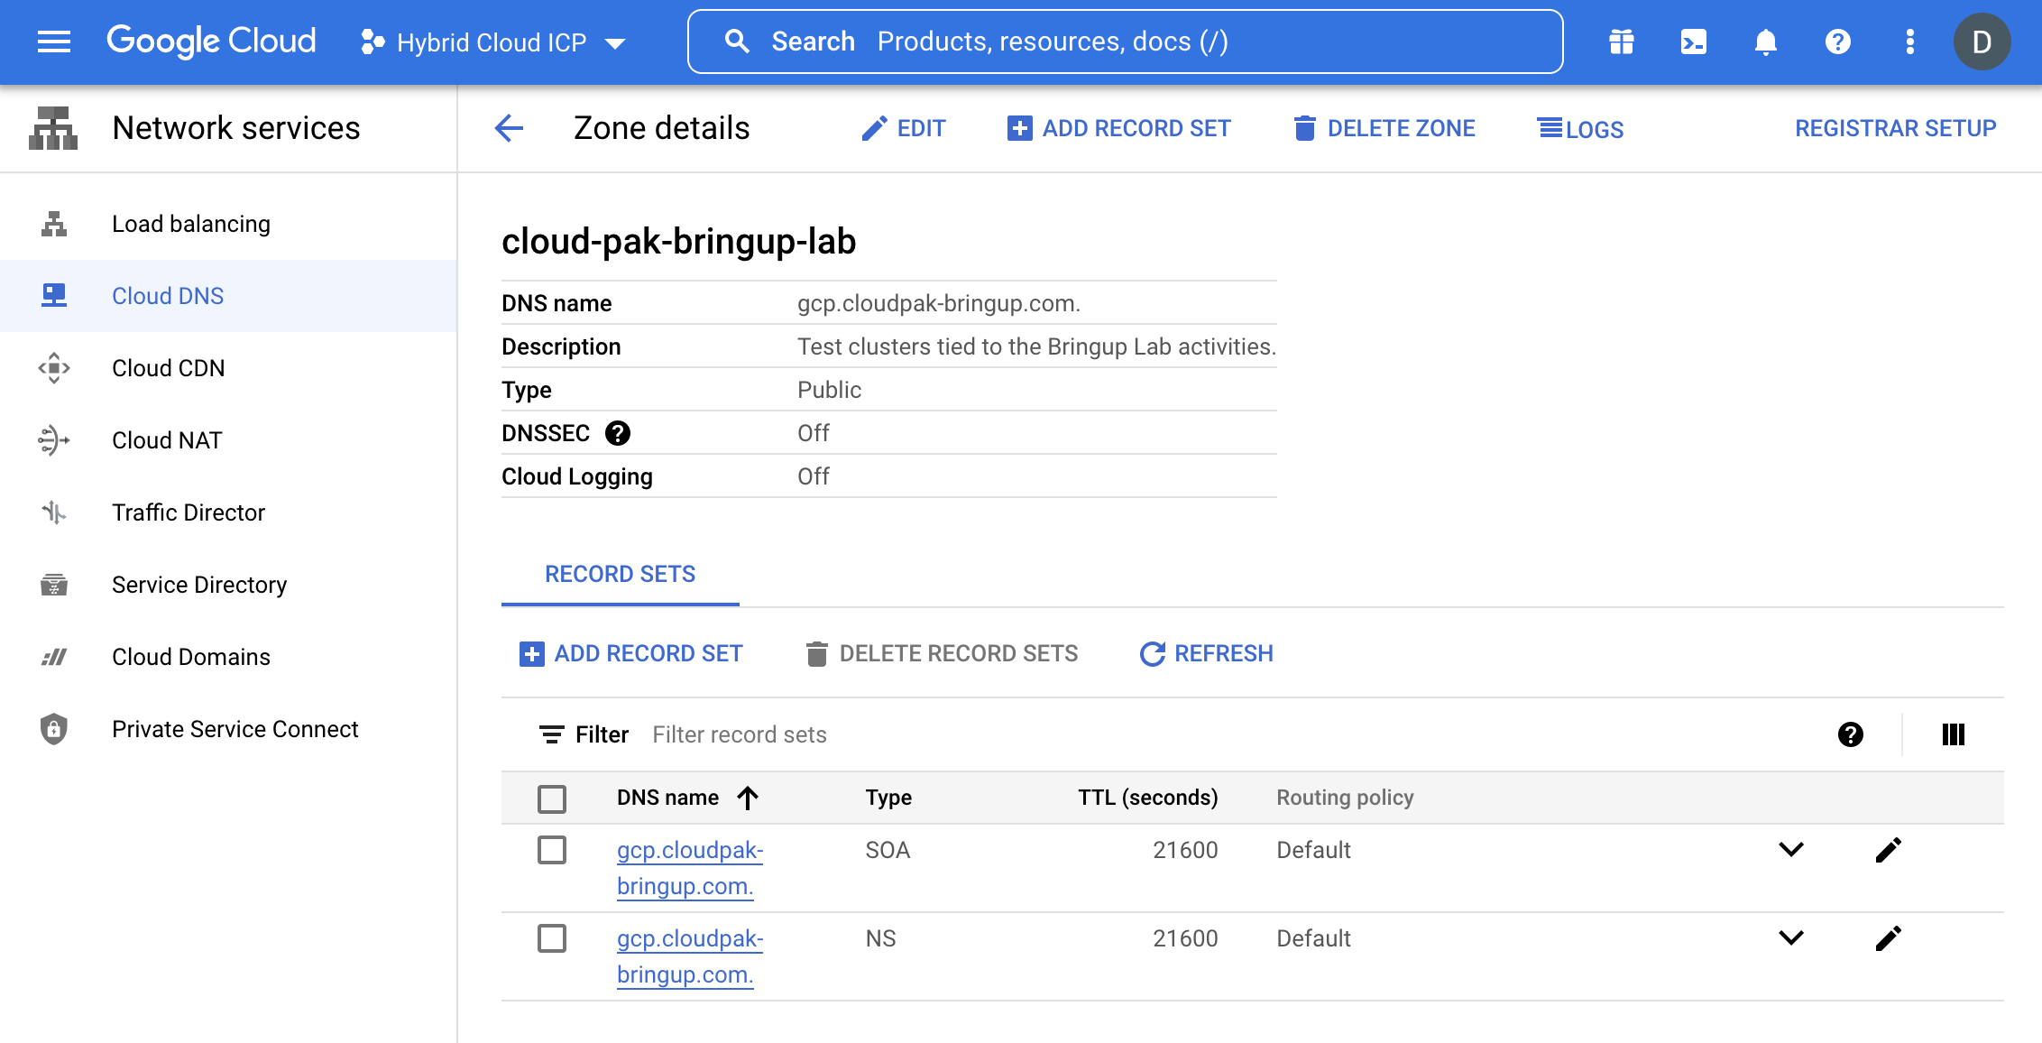Click the DNSSEC help question mark icon

pyautogui.click(x=618, y=434)
